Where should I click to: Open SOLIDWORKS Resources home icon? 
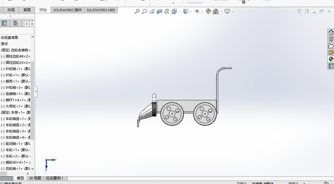point(331,32)
